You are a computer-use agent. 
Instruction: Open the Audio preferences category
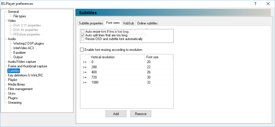[12, 39]
